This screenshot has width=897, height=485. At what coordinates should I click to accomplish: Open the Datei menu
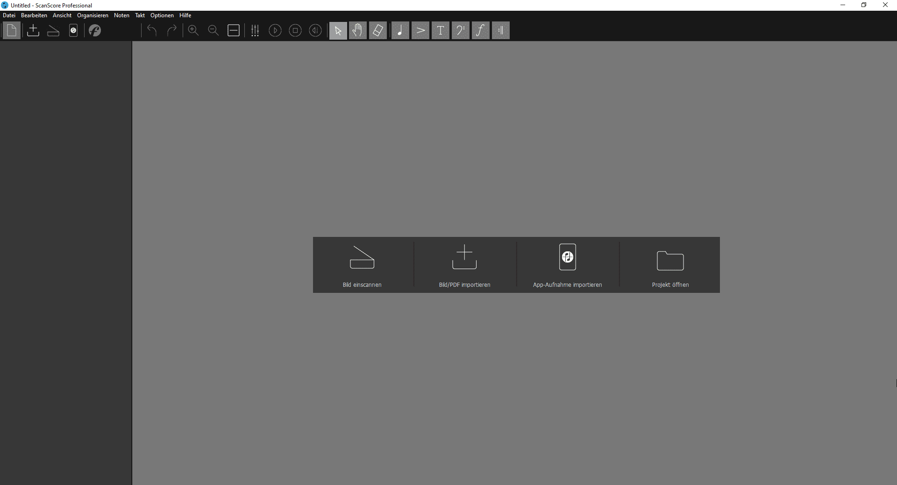(9, 15)
